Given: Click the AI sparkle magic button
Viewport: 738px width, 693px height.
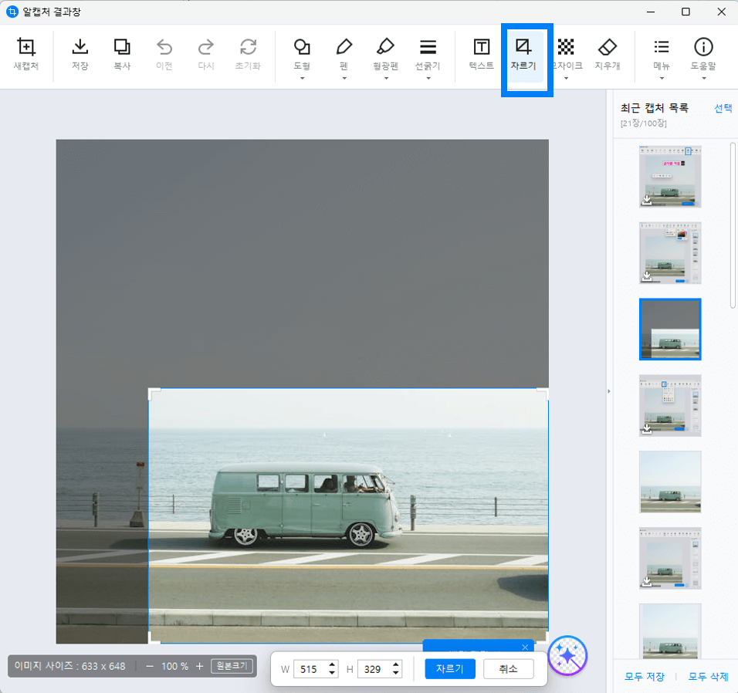Looking at the screenshot, I should click(567, 655).
